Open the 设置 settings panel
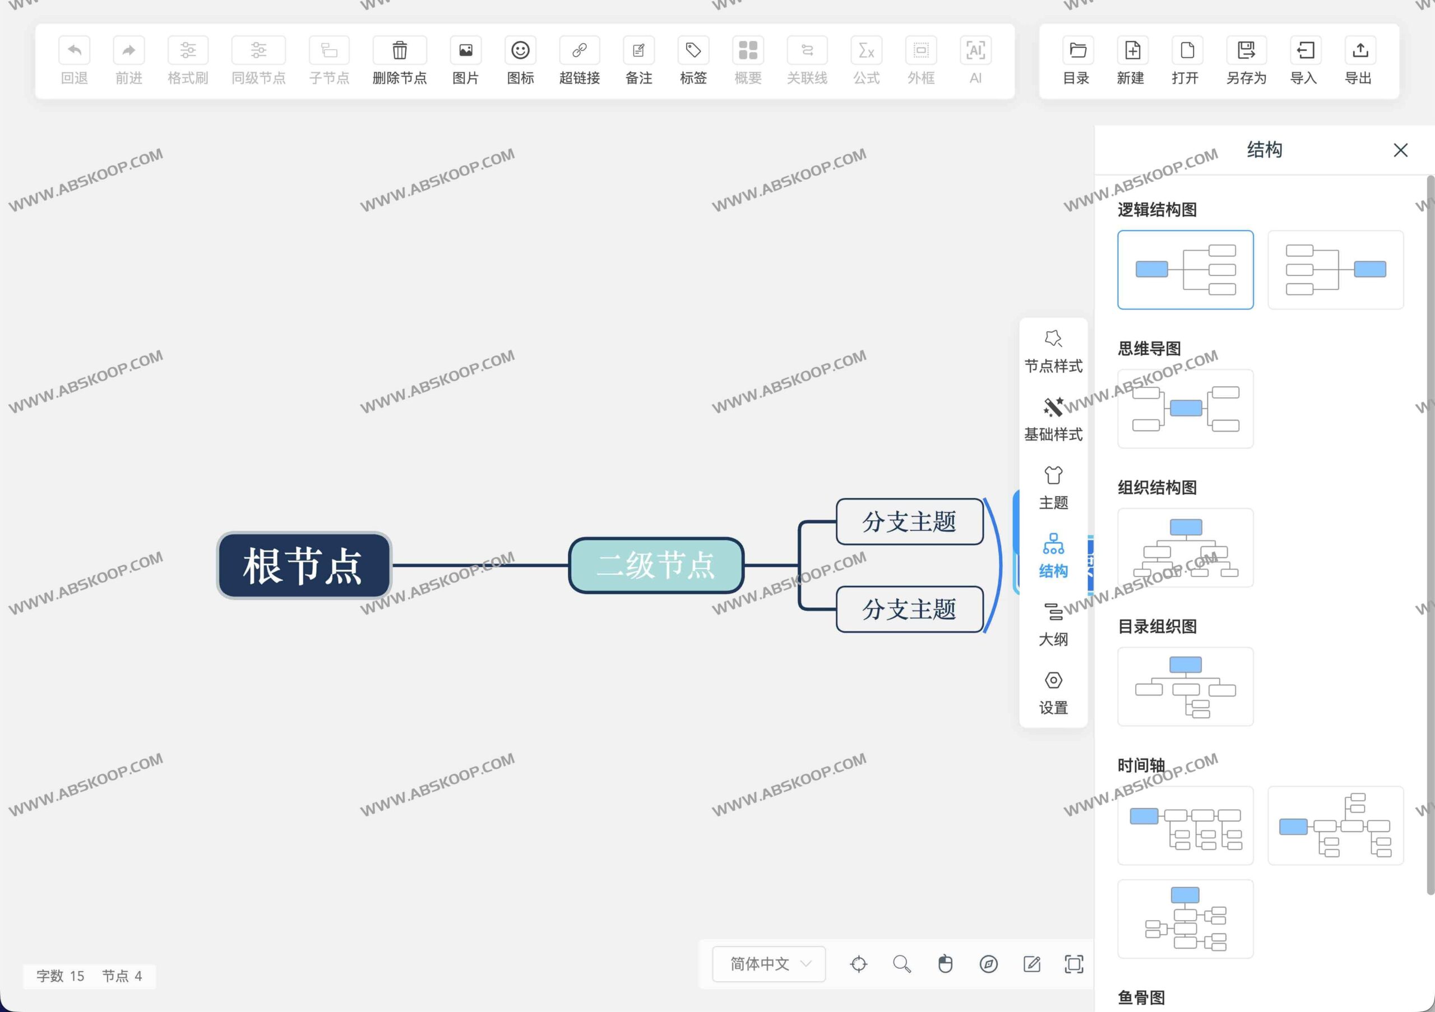This screenshot has height=1012, width=1435. pos(1053,692)
